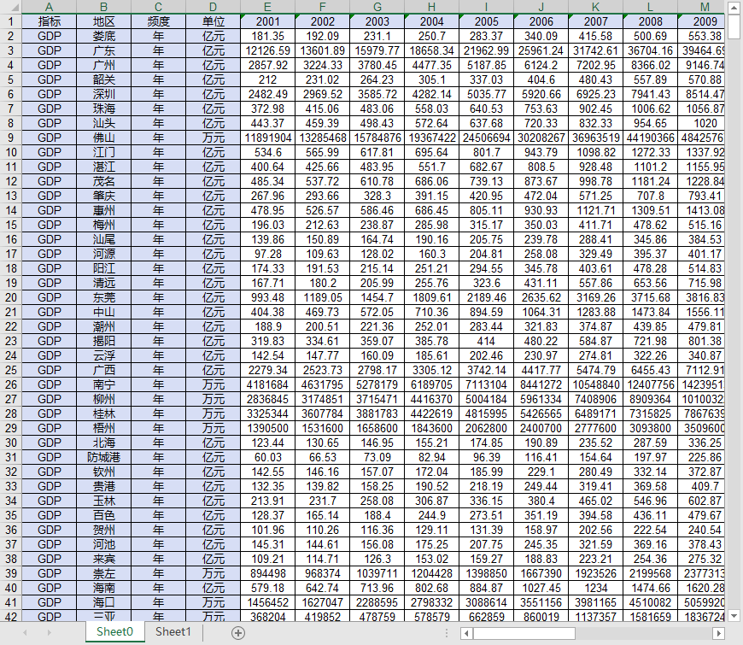Click the horizontal scrollbar right arrow
The image size is (743, 645).
click(x=718, y=633)
